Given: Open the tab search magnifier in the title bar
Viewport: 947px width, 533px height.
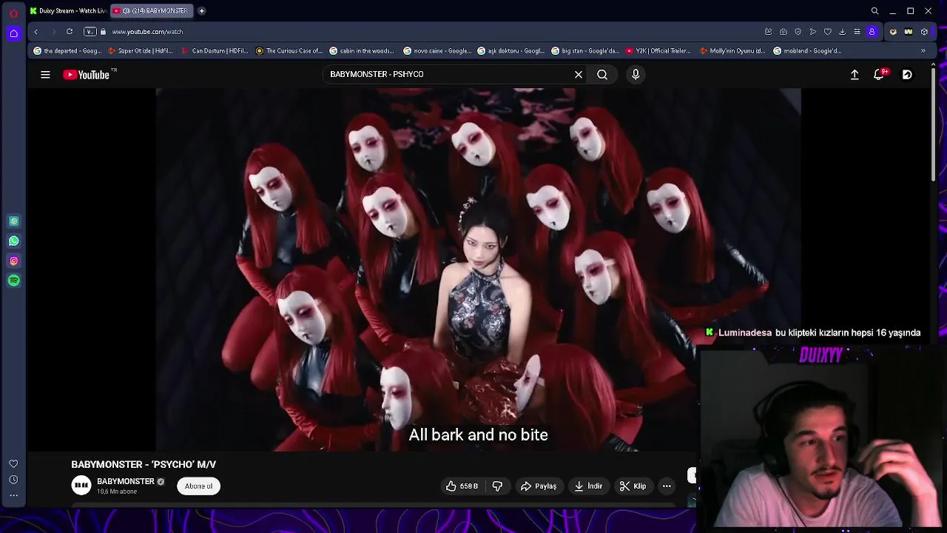Looking at the screenshot, I should coord(874,11).
